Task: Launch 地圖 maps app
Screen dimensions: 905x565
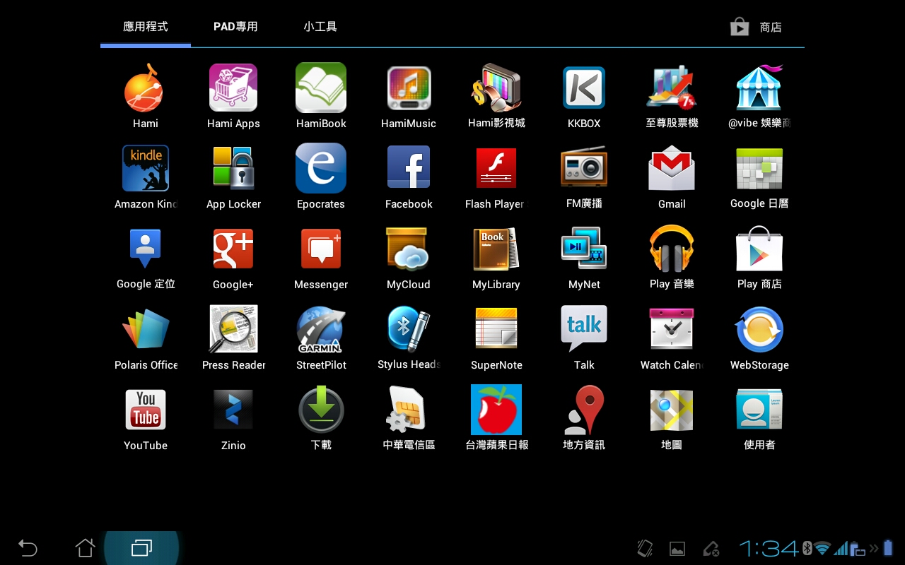Action: pos(672,410)
